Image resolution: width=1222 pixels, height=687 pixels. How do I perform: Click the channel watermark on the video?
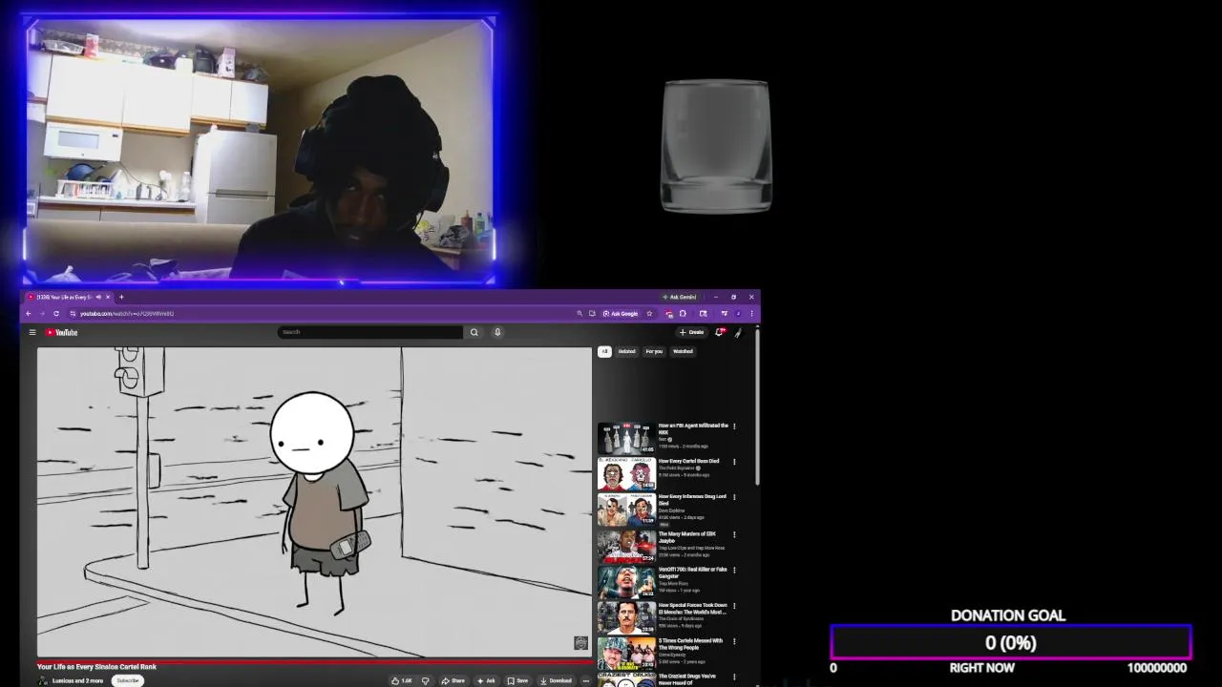pos(580,643)
